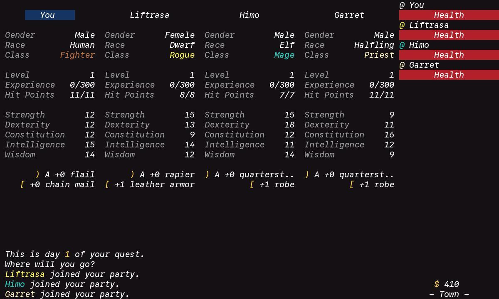Screen dimensions: 499x299
Task: Switch to the Himo character column header
Action: tap(249, 15)
